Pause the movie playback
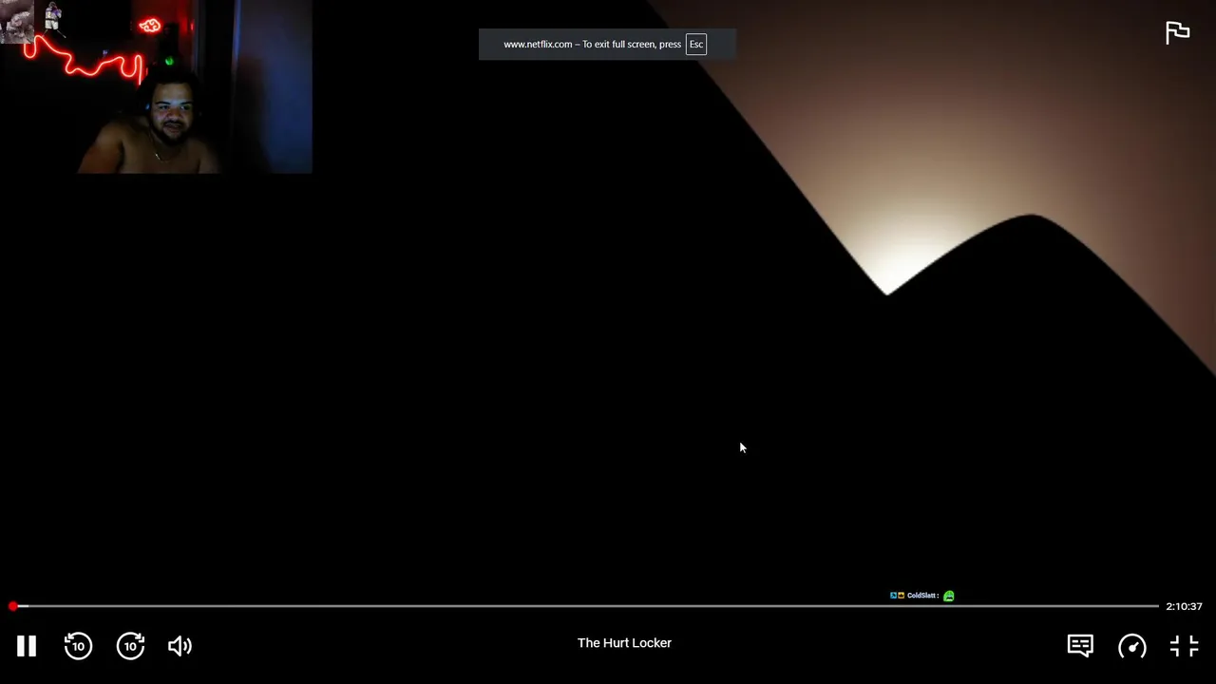Viewport: 1216px width, 684px height. coord(27,646)
